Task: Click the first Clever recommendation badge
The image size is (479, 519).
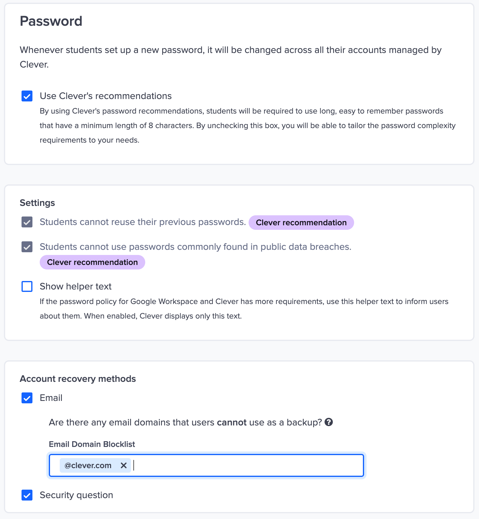Action: pos(301,222)
